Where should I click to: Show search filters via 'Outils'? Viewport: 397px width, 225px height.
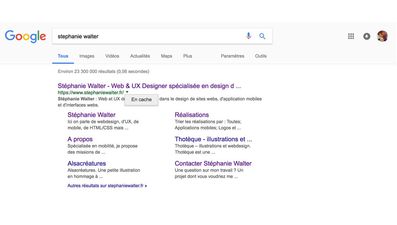(x=261, y=56)
